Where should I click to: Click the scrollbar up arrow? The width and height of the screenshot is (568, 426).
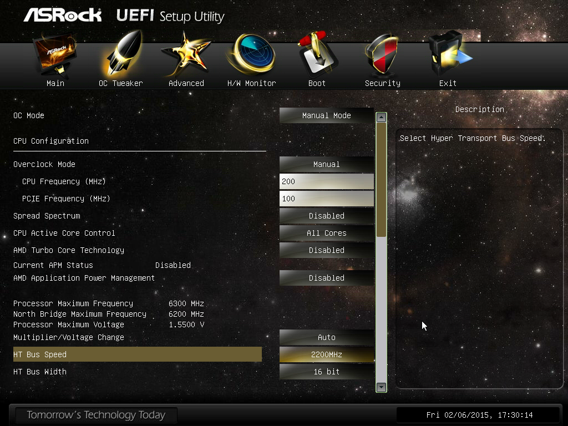click(x=381, y=118)
